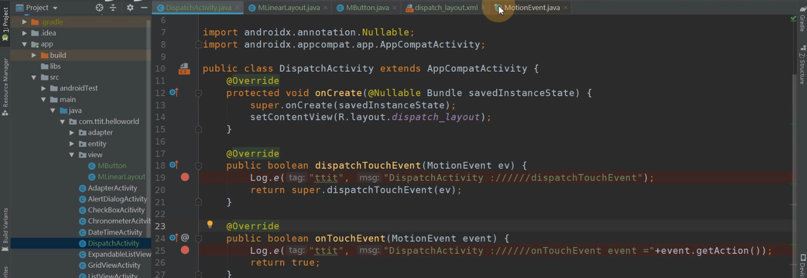Image resolution: width=807 pixels, height=278 pixels.
Task: Select GridViewActivity in project tree
Action: point(109,265)
